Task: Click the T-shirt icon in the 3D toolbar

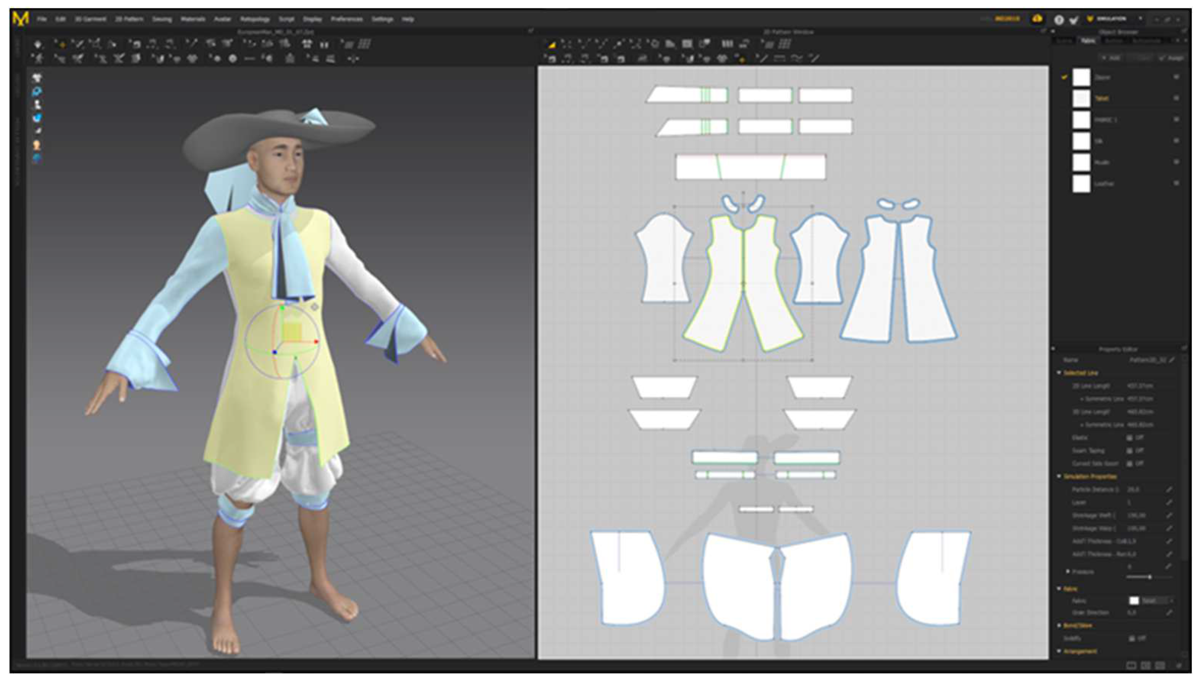Action: tap(307, 44)
